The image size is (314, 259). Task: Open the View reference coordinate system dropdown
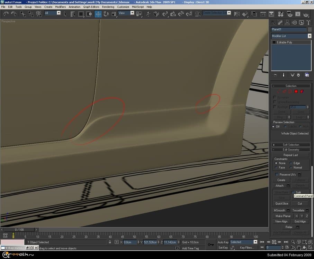coord(132,13)
